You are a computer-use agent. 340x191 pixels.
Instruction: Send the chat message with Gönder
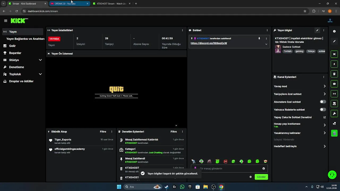click(261, 177)
